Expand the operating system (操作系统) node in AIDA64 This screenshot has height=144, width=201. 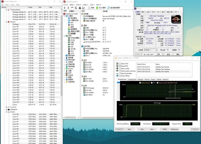coord(64,56)
